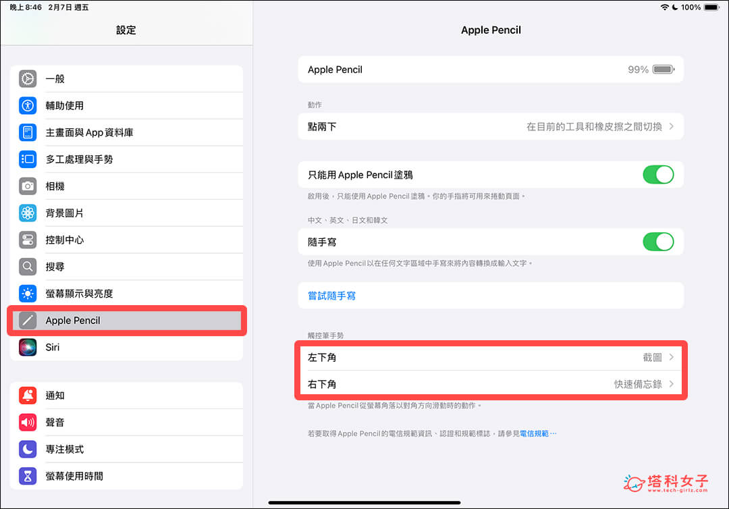
Task: Click the Search (搜尋) magnifier icon
Action: tap(28, 267)
